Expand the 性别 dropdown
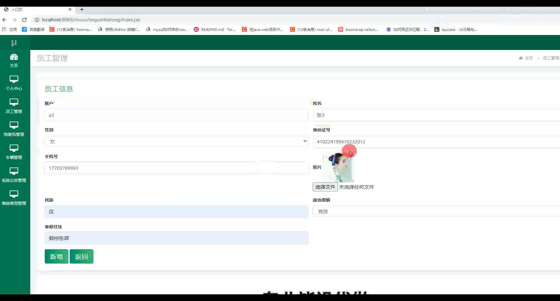560x301 pixels. (176, 141)
